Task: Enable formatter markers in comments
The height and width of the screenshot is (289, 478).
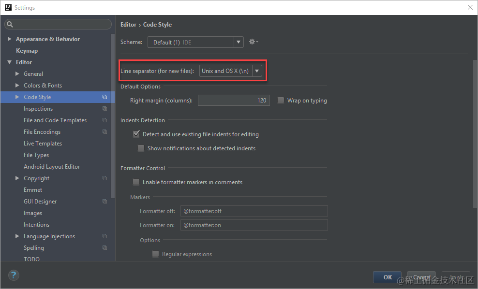Action: pos(136,182)
